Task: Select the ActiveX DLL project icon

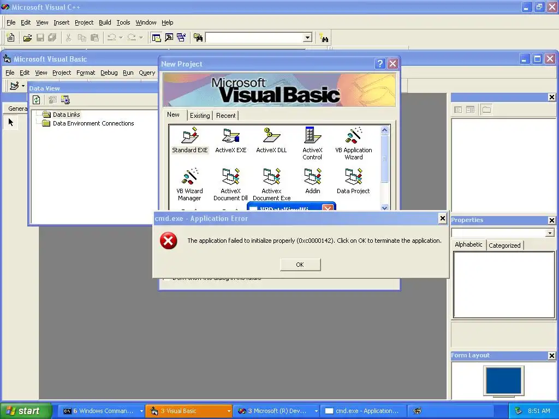Action: click(271, 140)
